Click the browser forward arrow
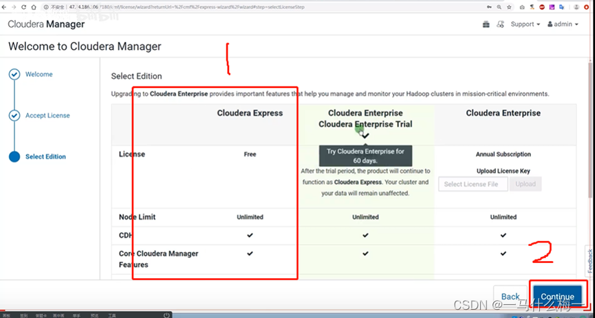This screenshot has width=595, height=318. 14,7
